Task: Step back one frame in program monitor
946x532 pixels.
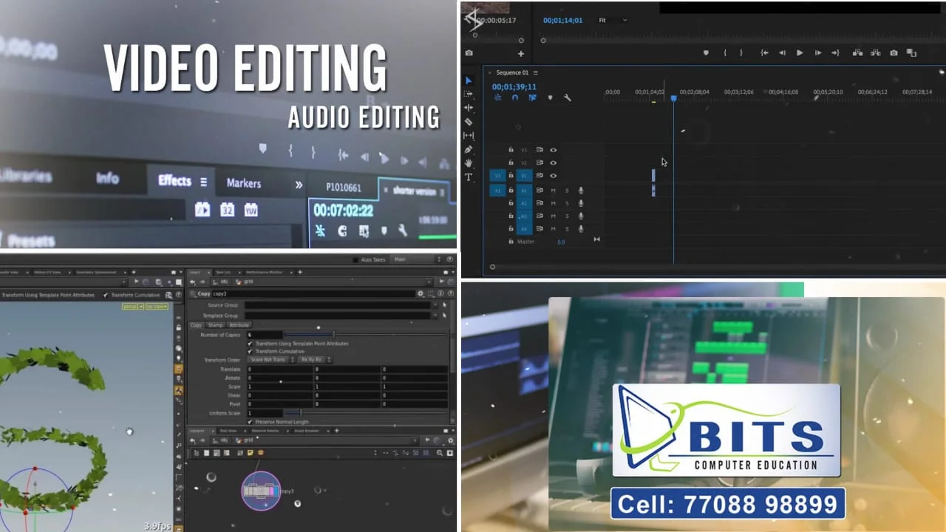Action: 782,52
